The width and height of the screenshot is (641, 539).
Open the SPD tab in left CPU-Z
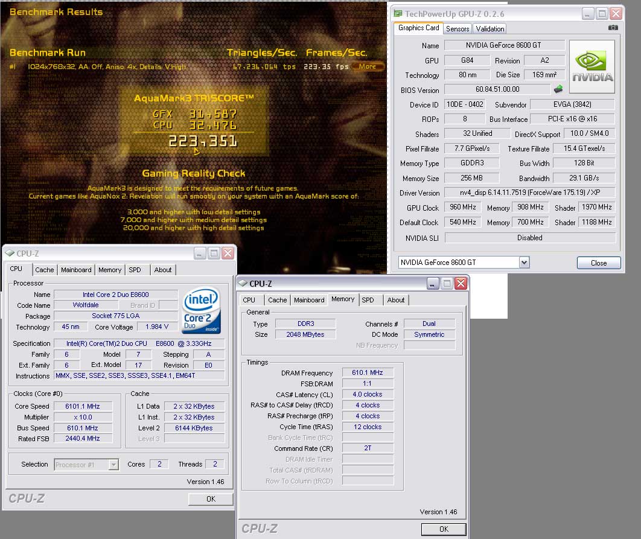pyautogui.click(x=135, y=270)
